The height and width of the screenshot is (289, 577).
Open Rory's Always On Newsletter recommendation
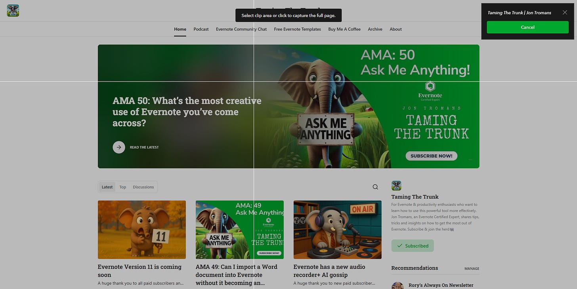pyautogui.click(x=441, y=285)
